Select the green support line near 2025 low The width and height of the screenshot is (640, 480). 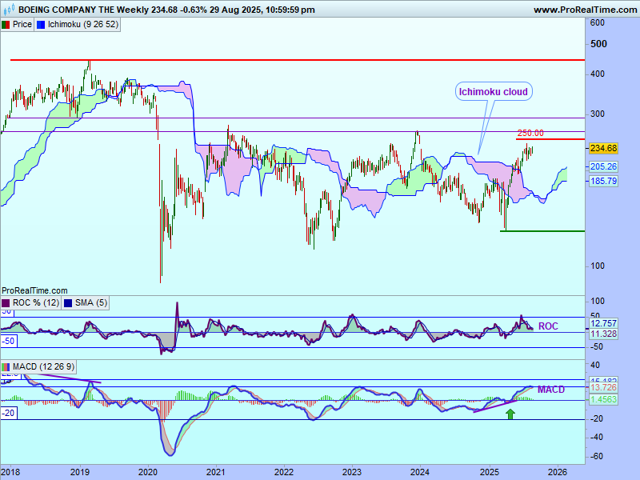point(542,231)
